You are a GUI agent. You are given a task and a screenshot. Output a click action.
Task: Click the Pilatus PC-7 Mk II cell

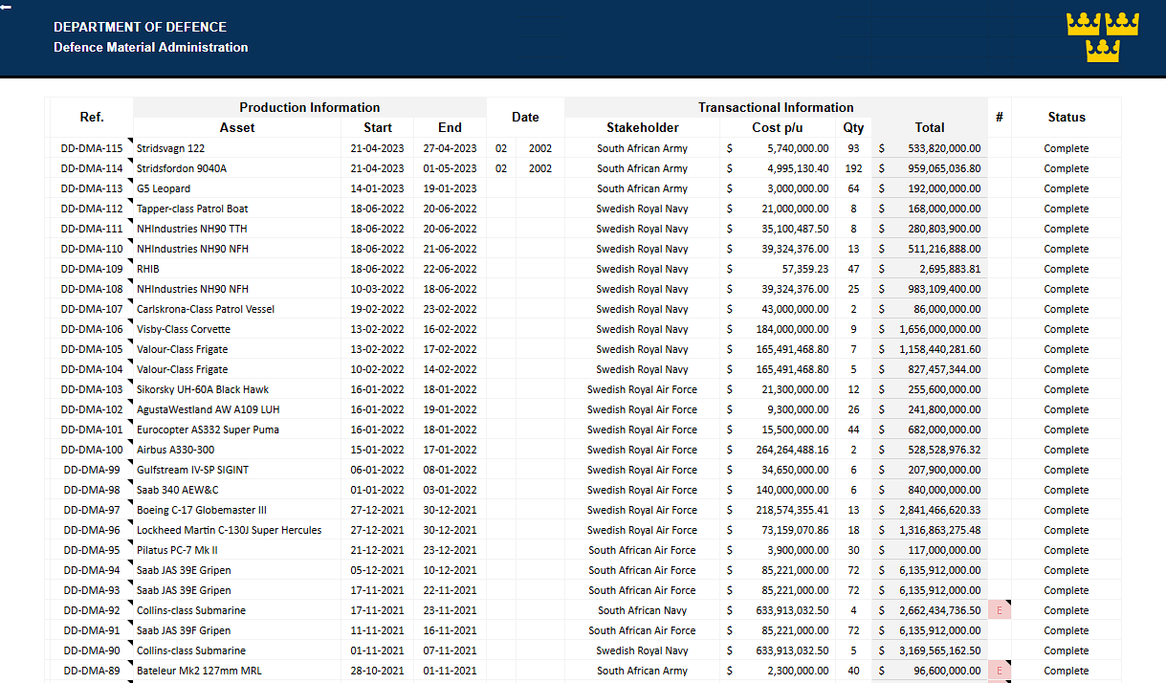point(237,550)
